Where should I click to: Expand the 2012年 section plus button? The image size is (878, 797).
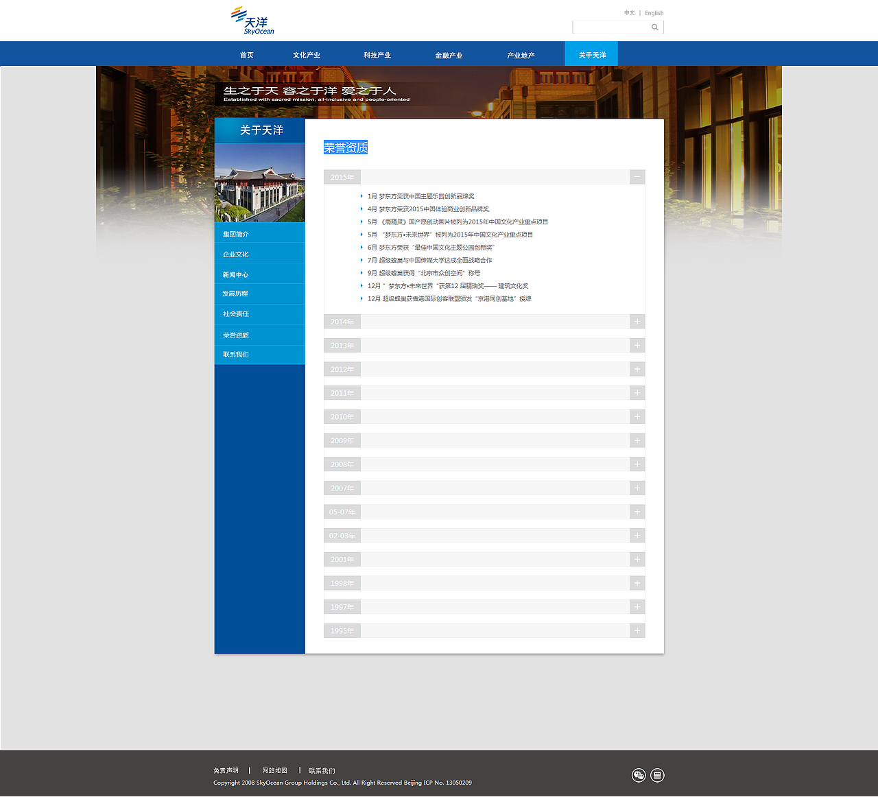click(637, 369)
